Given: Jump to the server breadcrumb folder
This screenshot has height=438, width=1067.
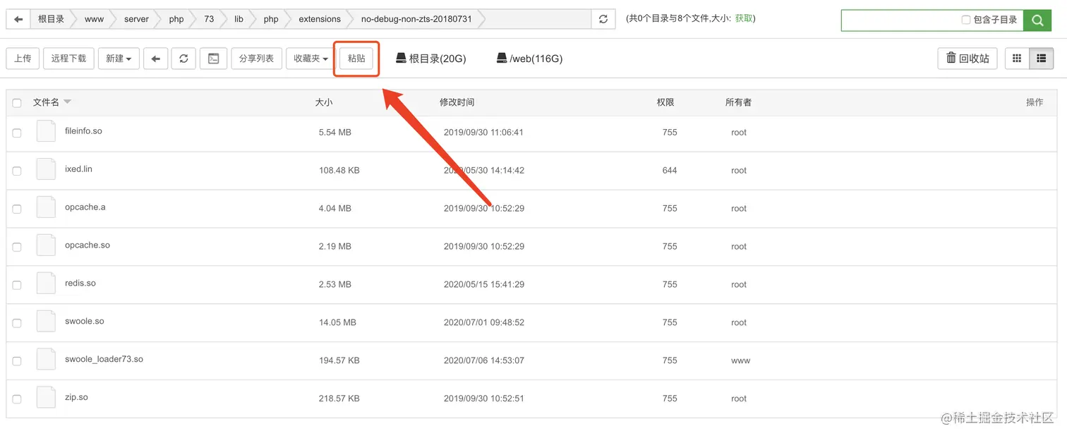Looking at the screenshot, I should point(136,20).
